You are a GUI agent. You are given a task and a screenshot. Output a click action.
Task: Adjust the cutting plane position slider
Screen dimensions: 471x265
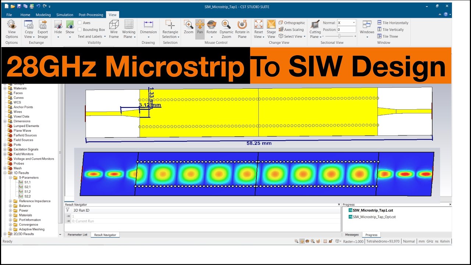(x=339, y=36)
